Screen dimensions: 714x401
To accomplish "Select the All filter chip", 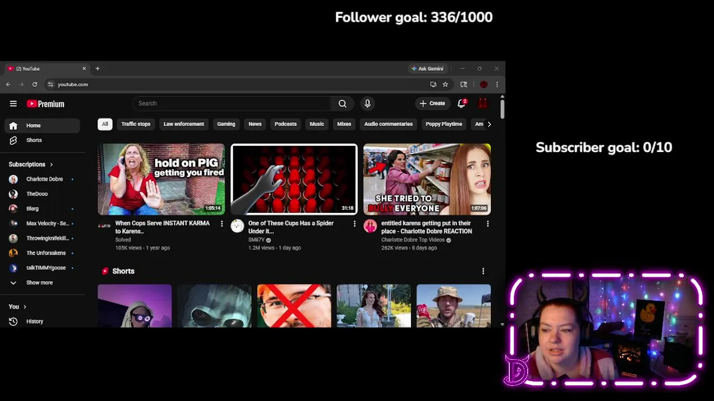I will coord(105,124).
